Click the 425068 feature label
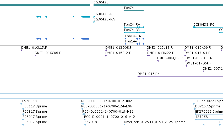The height and width of the screenshot is (126, 223). tap(202, 117)
